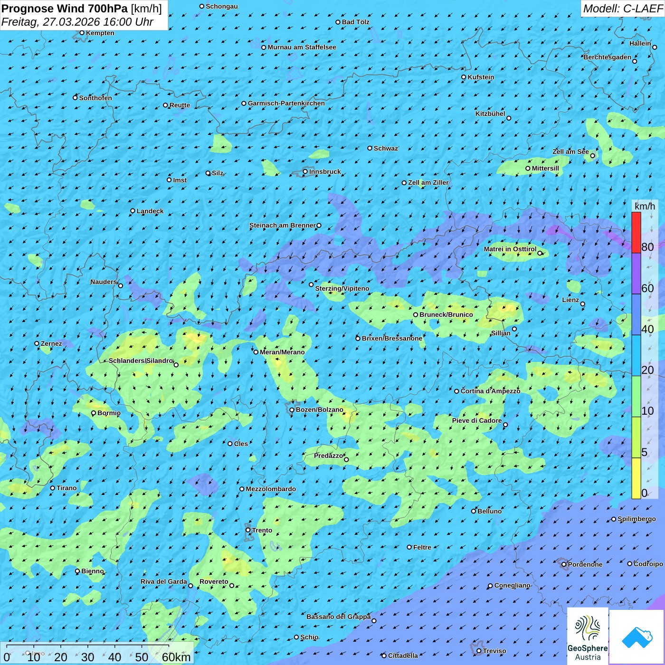Click the Innsbruck city label

click(325, 171)
